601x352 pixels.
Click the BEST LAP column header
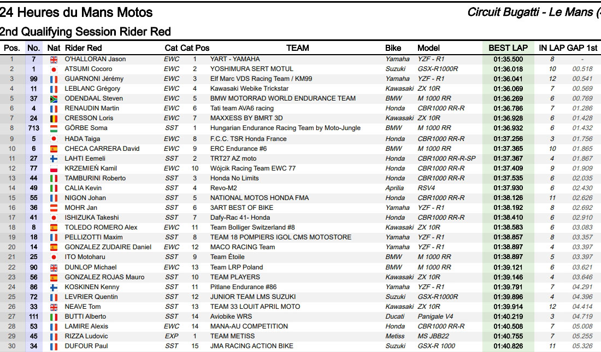(508, 48)
